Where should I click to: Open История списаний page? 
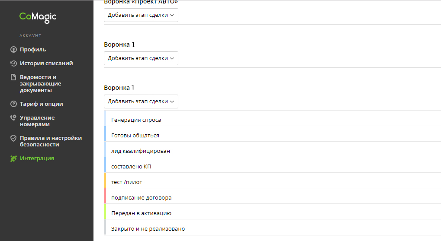46,63
